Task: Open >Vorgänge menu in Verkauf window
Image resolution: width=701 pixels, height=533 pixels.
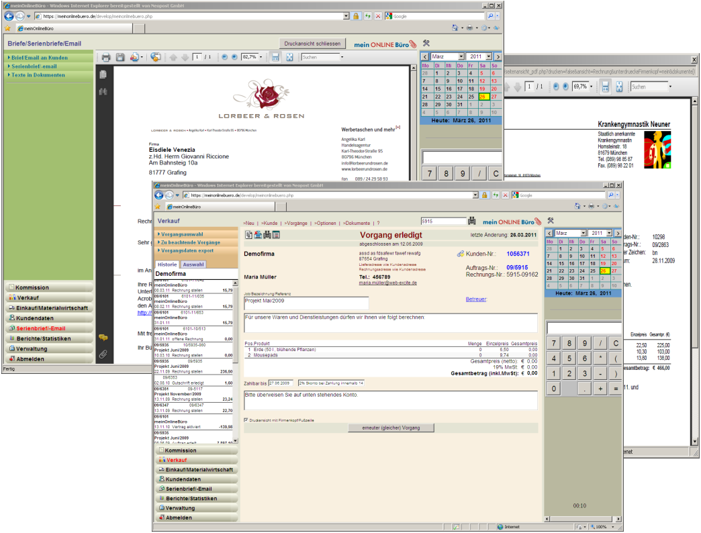Action: point(296,223)
